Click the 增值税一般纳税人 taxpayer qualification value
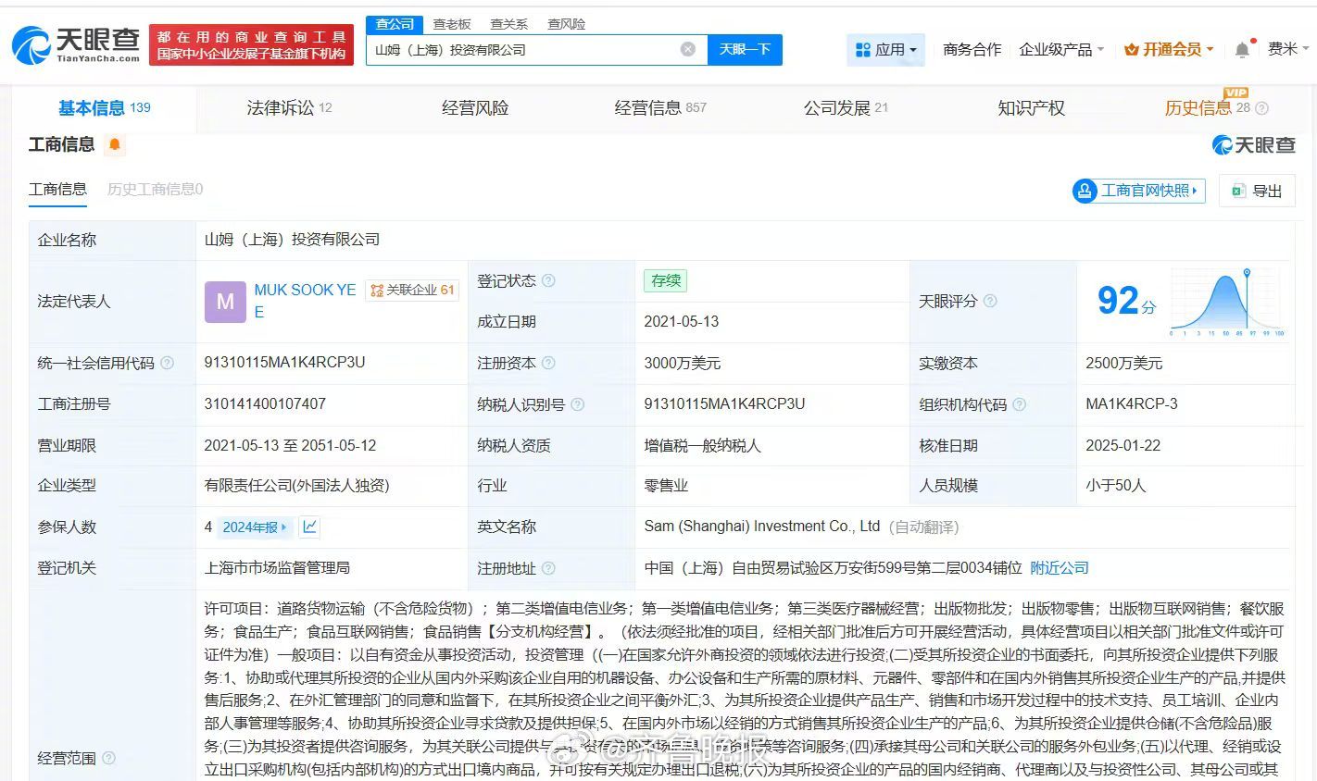 point(703,446)
